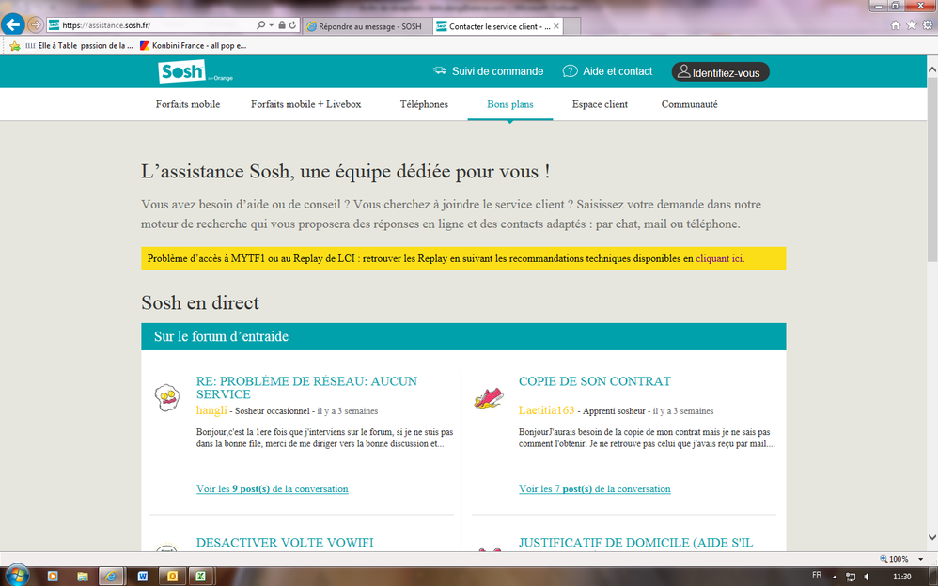This screenshot has width=938, height=586.
Task: Switch to the Répondre au message tab
Action: [366, 26]
